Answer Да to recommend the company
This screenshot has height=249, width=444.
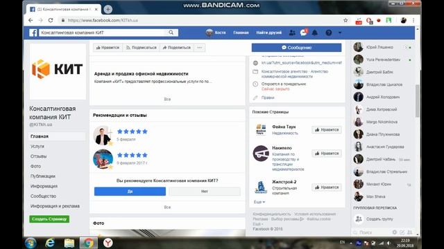[x=130, y=192]
